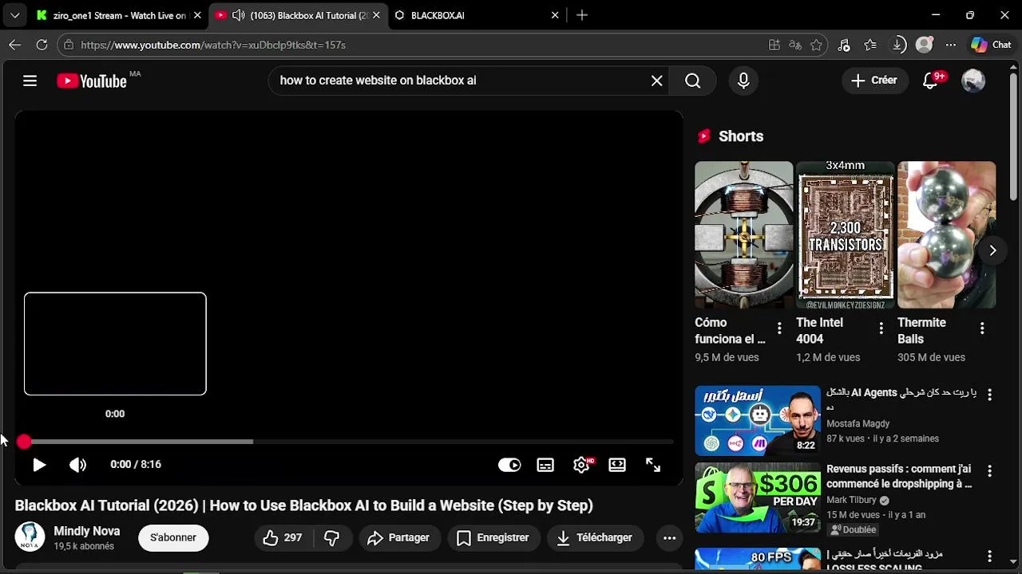Open more actions beside Télécharger
1022x574 pixels.
[669, 538]
